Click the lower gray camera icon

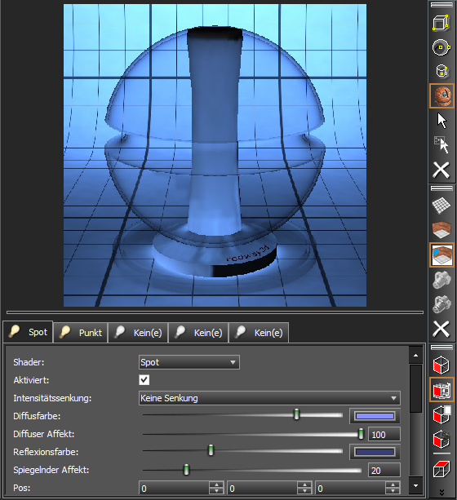click(441, 304)
